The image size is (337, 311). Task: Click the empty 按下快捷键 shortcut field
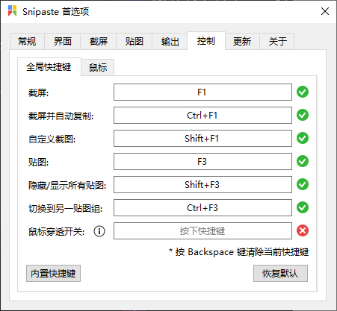pos(202,231)
